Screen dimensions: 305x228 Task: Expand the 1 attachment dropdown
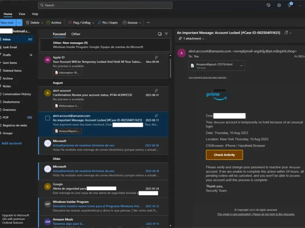pyautogui.click(x=203, y=39)
